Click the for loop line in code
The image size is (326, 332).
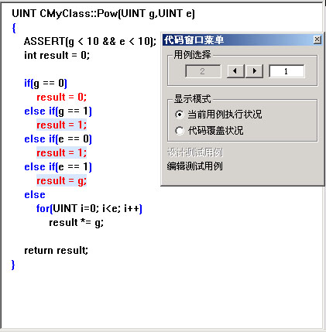[x=89, y=208]
